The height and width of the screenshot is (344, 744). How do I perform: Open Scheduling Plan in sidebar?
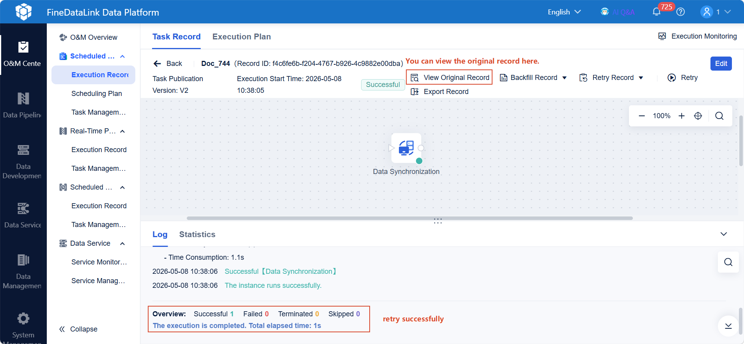click(97, 94)
